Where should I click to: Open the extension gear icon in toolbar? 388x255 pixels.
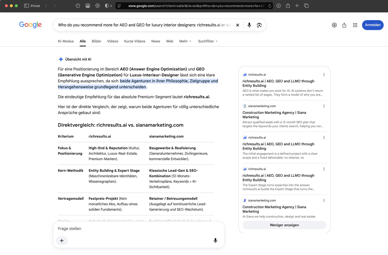98,6
